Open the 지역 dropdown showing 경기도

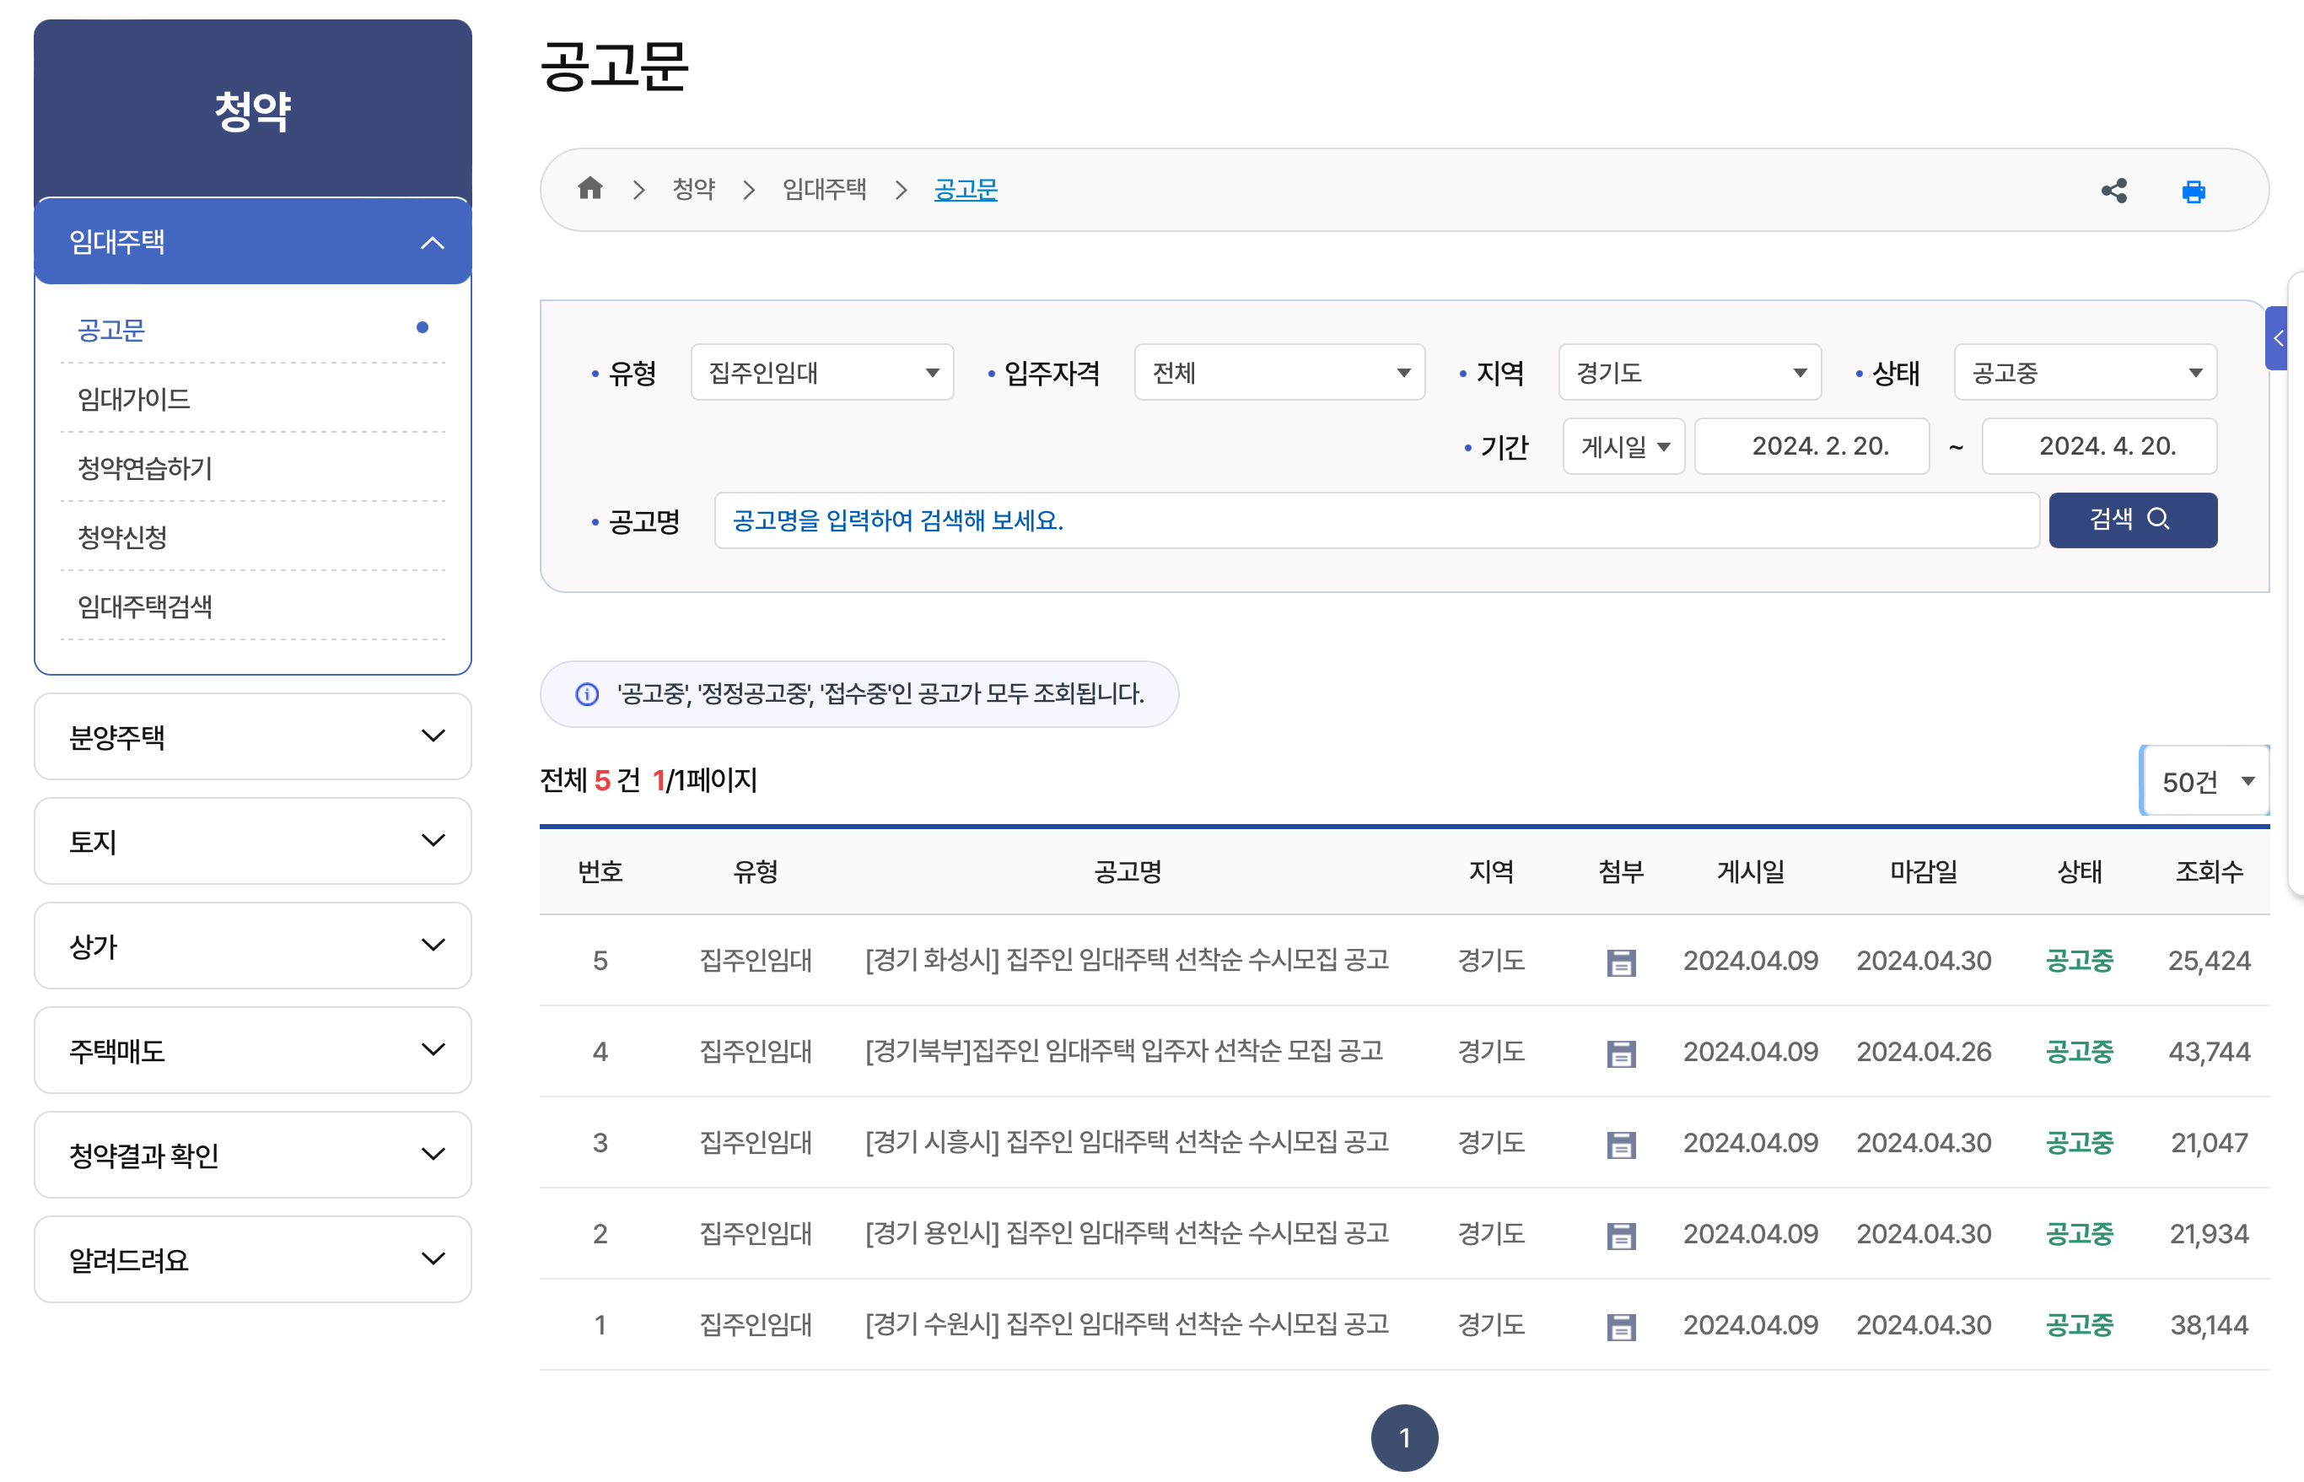(x=1689, y=373)
